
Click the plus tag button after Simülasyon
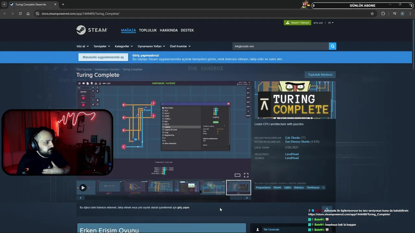coord(323,188)
